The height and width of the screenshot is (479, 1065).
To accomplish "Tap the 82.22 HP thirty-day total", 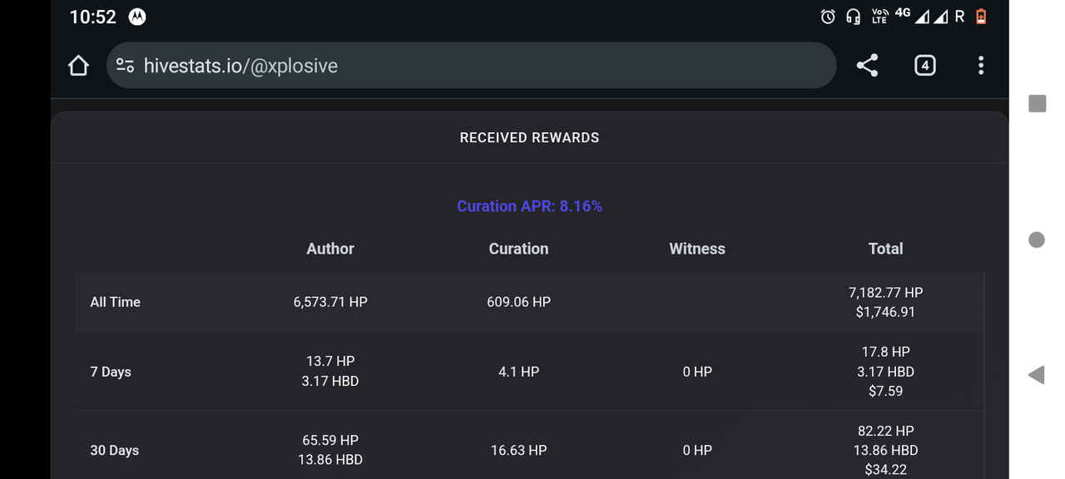I will (885, 431).
